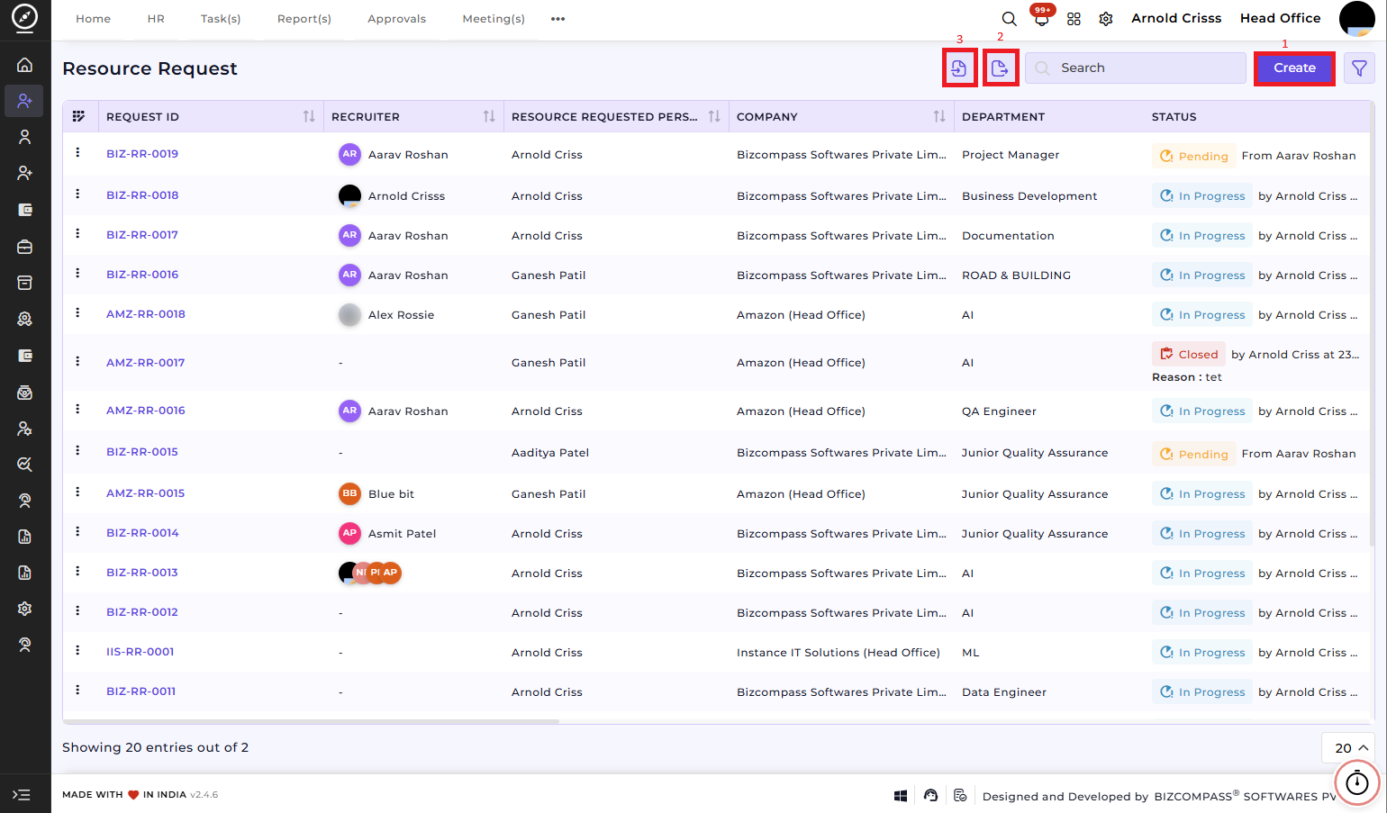Open the Home menu item
The width and height of the screenshot is (1387, 813).
pos(93,19)
